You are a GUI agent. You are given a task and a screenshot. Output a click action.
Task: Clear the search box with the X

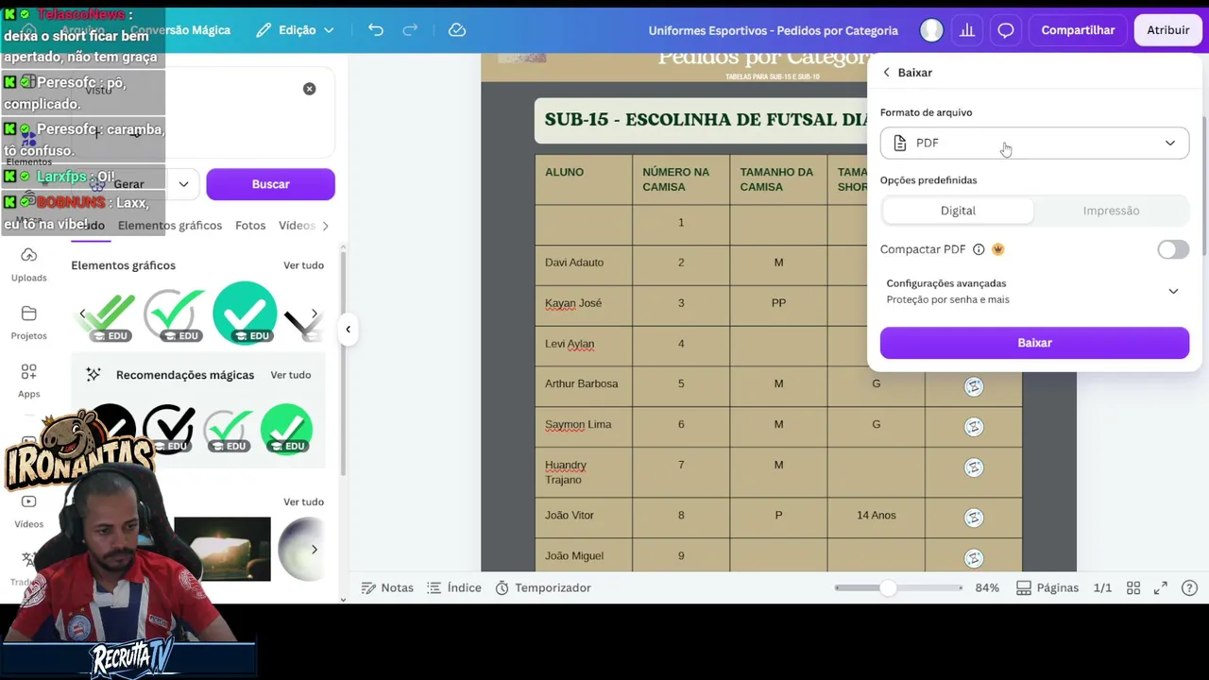tap(309, 89)
